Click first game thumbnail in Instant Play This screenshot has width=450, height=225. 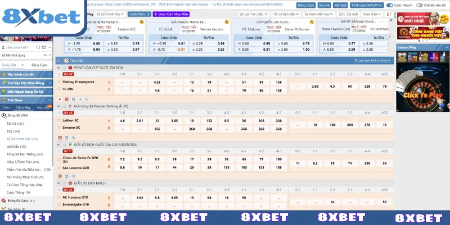[402, 57]
